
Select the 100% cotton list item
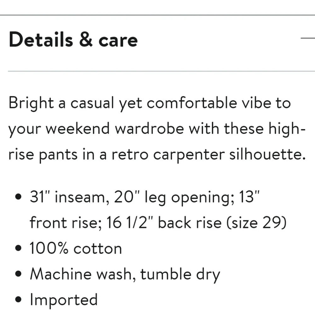click(76, 248)
